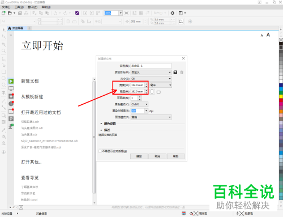Click the treat-as-filled frame icon in property bar
Screen dimensions: 283x217
click(181, 22)
